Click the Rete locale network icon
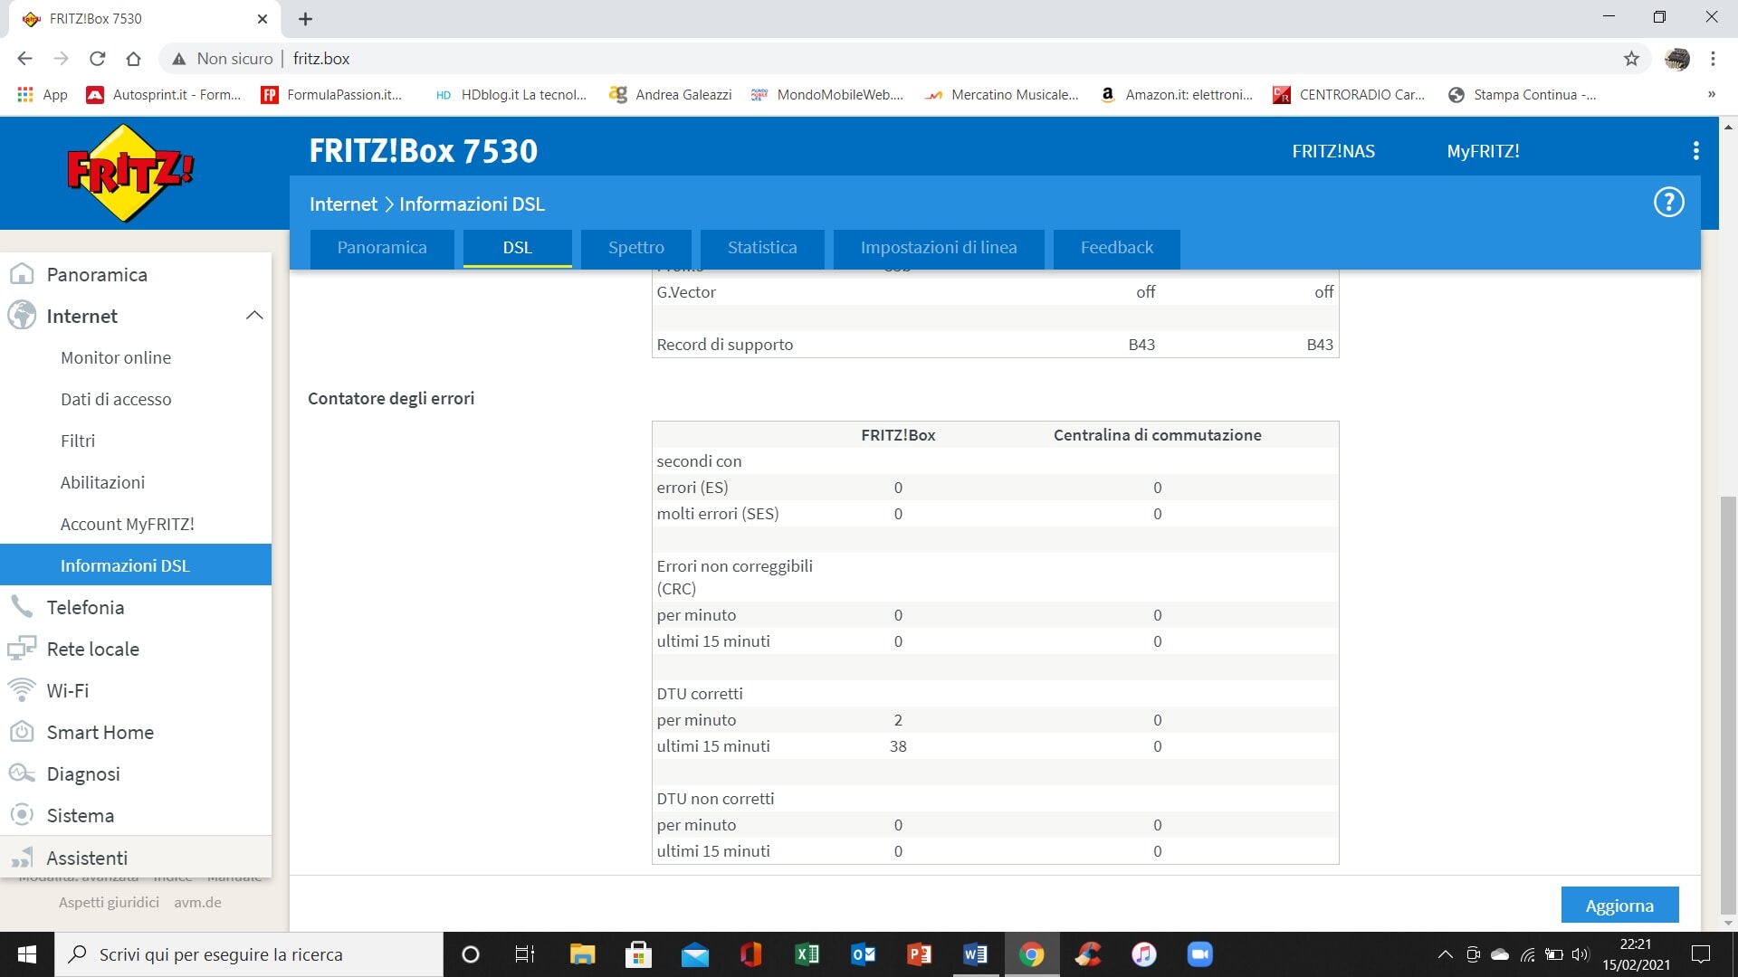The height and width of the screenshot is (977, 1738). (22, 649)
